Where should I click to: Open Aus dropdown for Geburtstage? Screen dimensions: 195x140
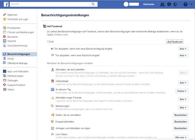tap(183, 83)
